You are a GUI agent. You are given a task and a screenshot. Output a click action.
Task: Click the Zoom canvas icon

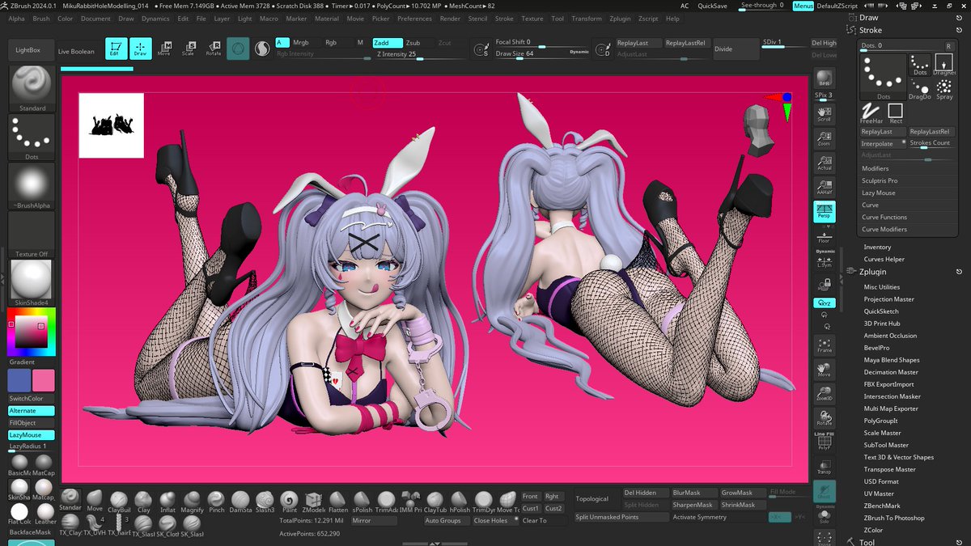coord(825,138)
